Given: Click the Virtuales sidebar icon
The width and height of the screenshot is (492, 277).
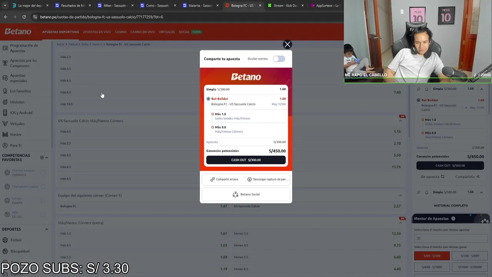Looking at the screenshot, I should click(x=5, y=123).
